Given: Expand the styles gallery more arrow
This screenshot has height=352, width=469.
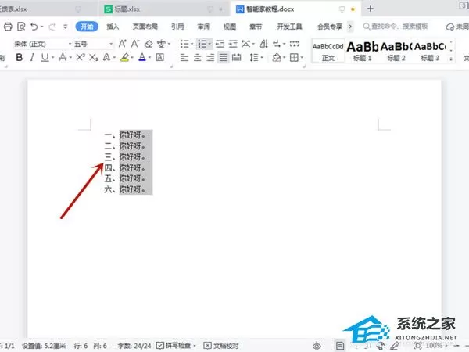Looking at the screenshot, I should (451, 59).
